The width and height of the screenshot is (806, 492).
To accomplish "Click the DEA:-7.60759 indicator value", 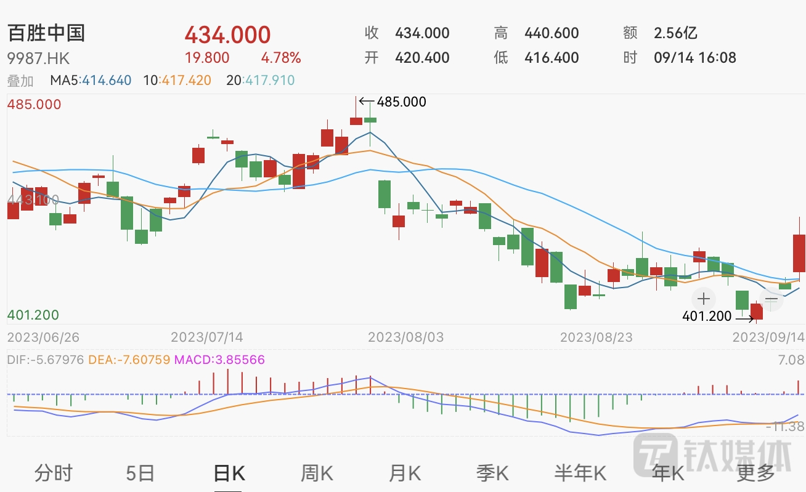I will click(129, 360).
